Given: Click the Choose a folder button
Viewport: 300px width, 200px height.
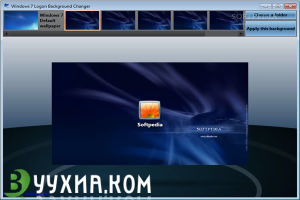Looking at the screenshot, I should tap(270, 14).
